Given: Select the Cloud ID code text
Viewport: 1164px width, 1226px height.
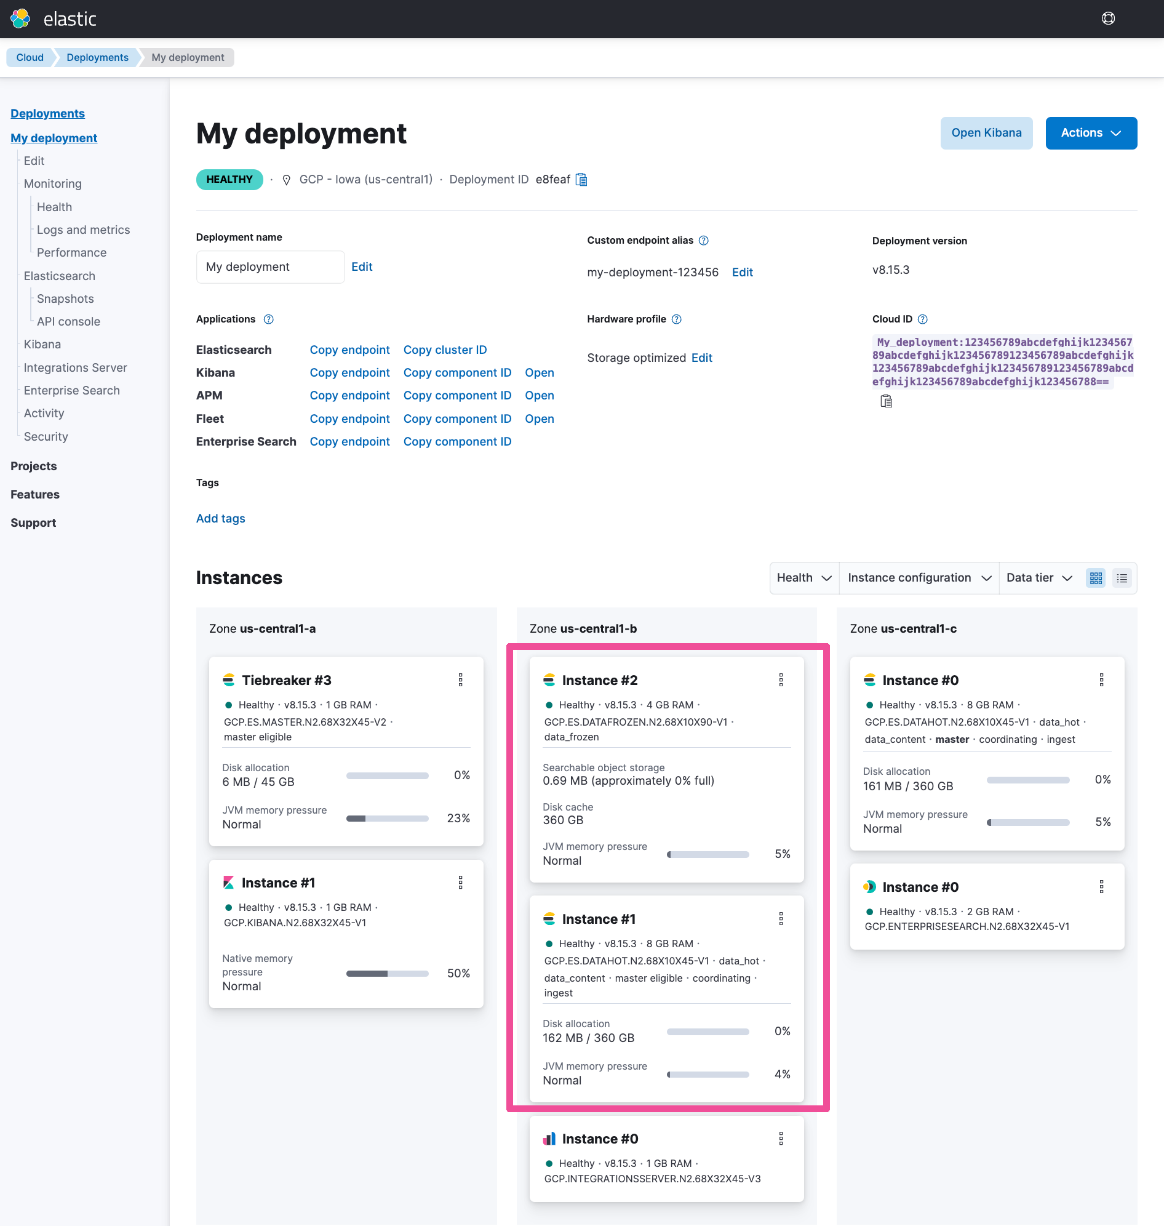Looking at the screenshot, I should click(x=1003, y=362).
